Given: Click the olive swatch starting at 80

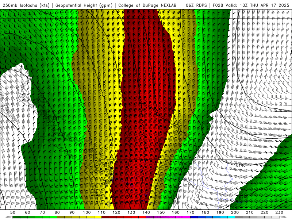Looking at the screenshot, I should [x=61, y=217].
